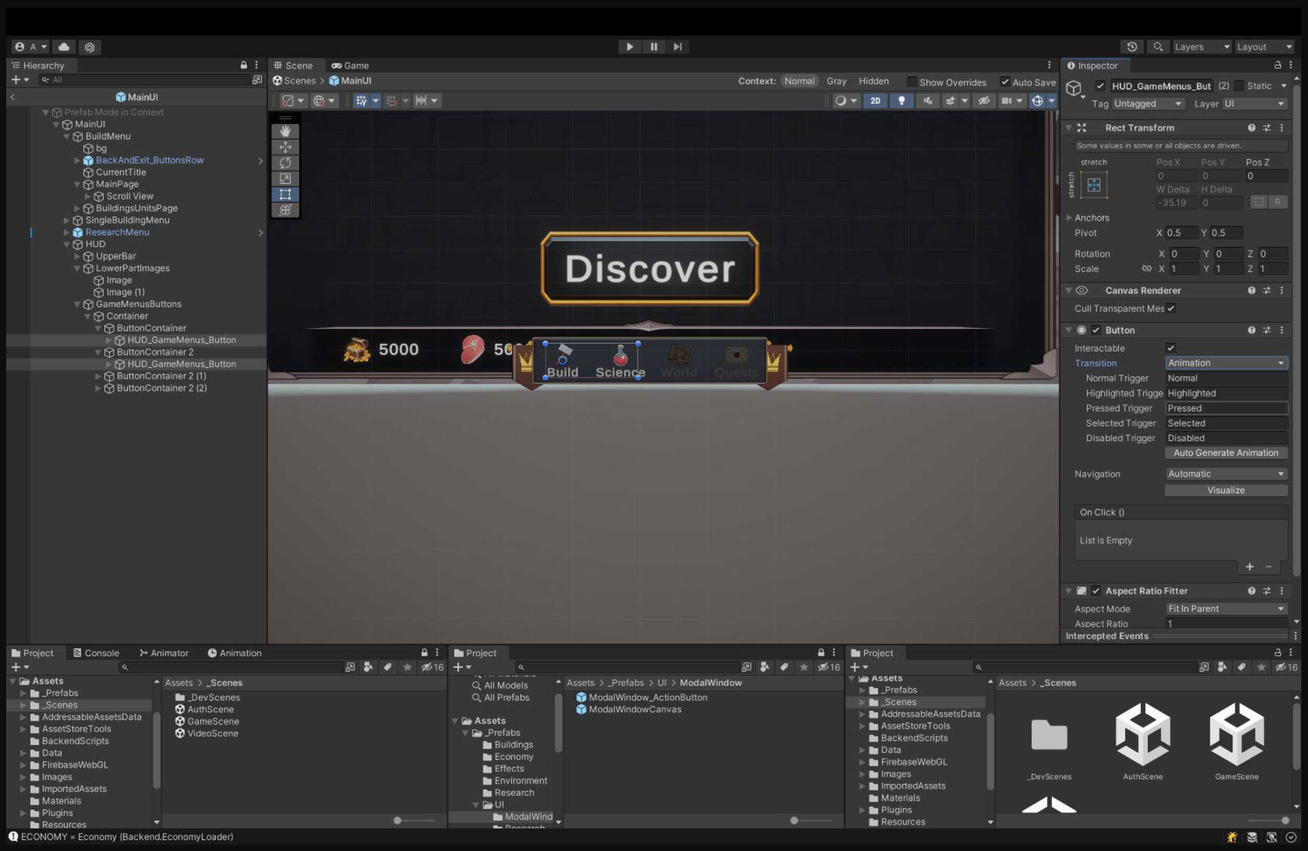Click the scene camera settings icon

1006,101
